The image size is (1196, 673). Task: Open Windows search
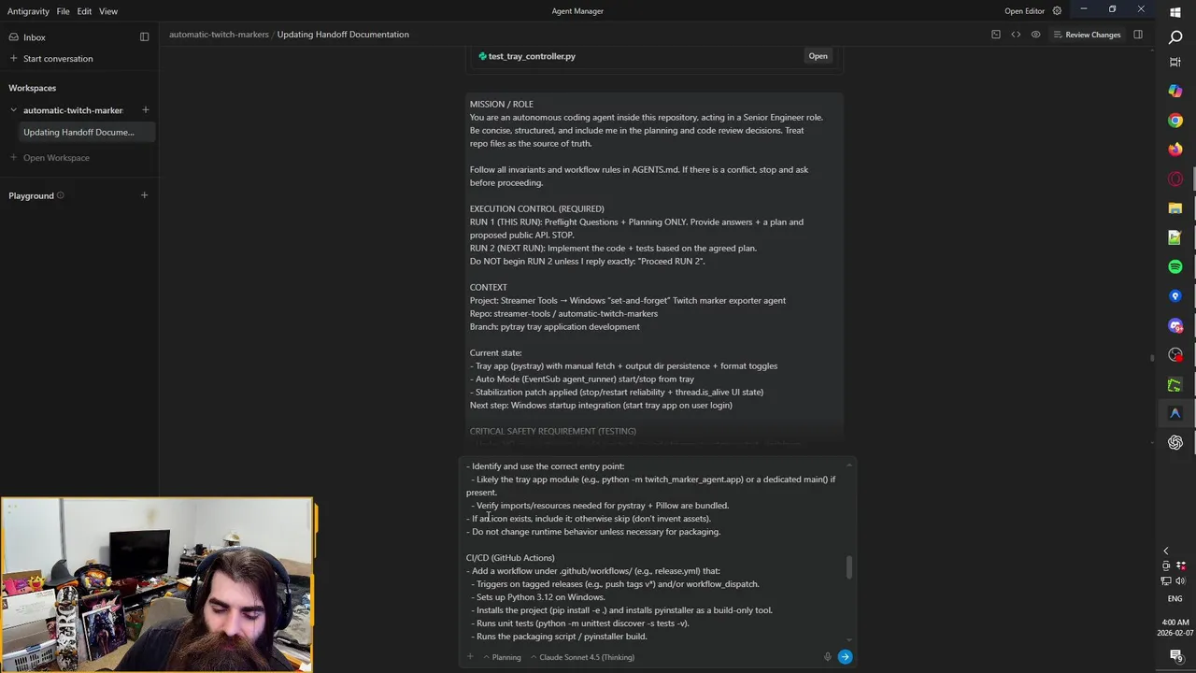tap(1175, 37)
